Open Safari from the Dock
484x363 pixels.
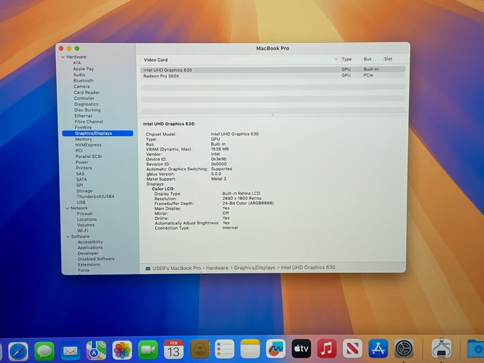[x=18, y=351]
